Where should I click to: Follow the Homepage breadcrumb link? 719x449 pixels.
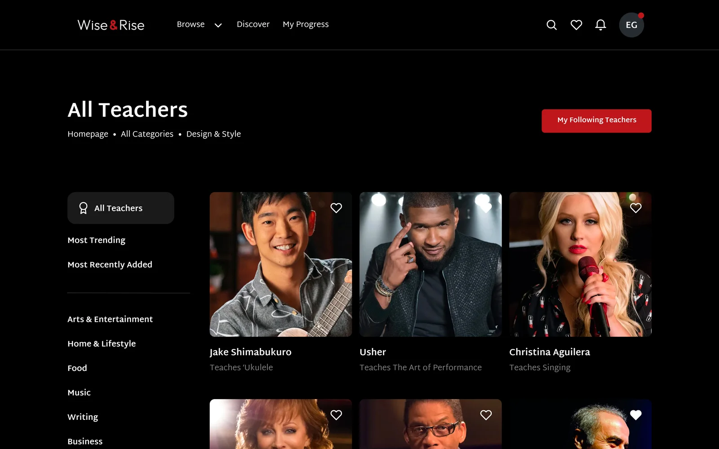tap(88, 134)
